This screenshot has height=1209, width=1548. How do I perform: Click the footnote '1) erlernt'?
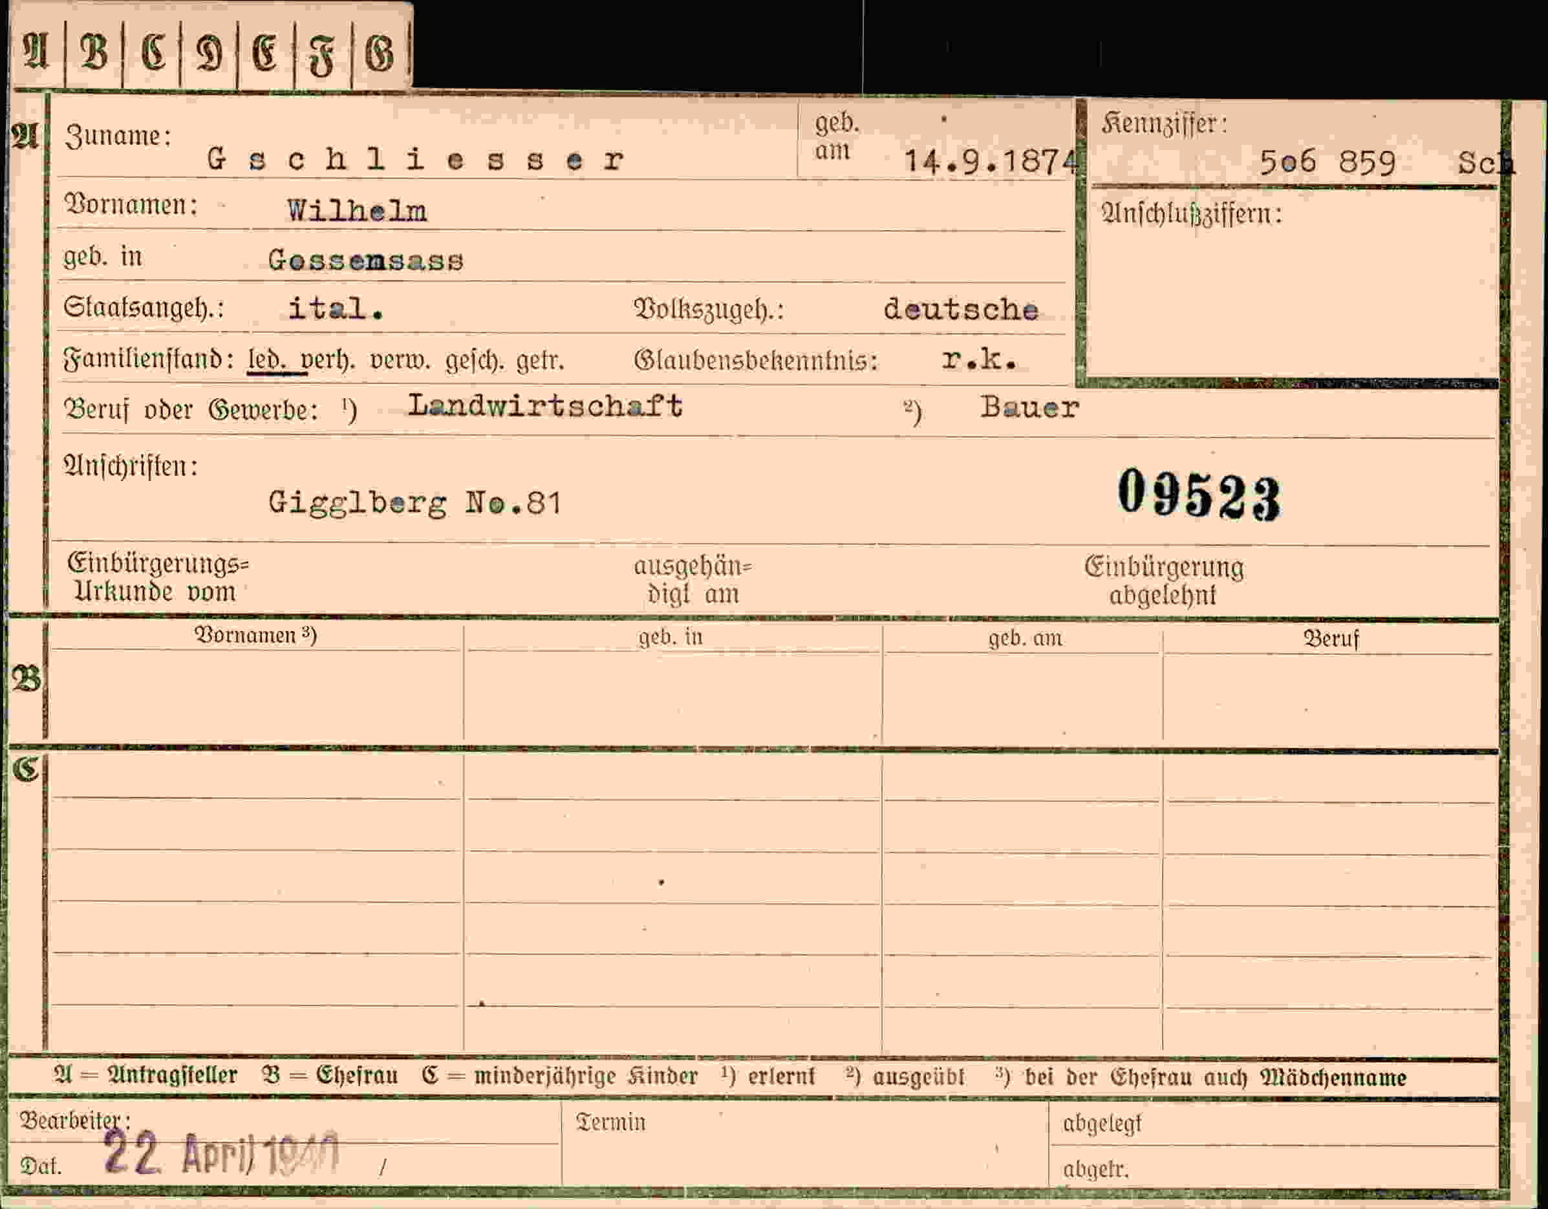click(768, 1076)
